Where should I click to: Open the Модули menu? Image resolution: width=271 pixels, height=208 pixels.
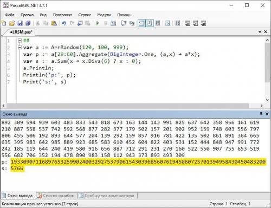[104, 15]
